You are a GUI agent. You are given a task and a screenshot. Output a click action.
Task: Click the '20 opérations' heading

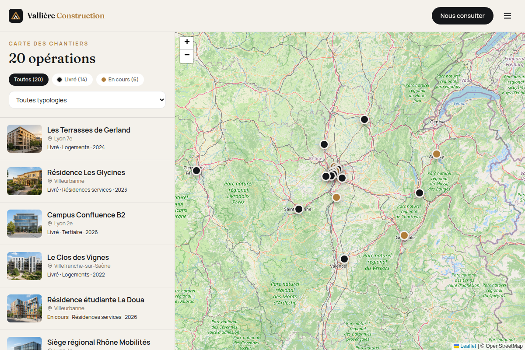(x=52, y=58)
